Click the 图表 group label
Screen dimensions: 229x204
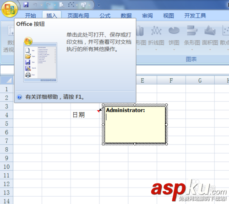click(x=191, y=59)
